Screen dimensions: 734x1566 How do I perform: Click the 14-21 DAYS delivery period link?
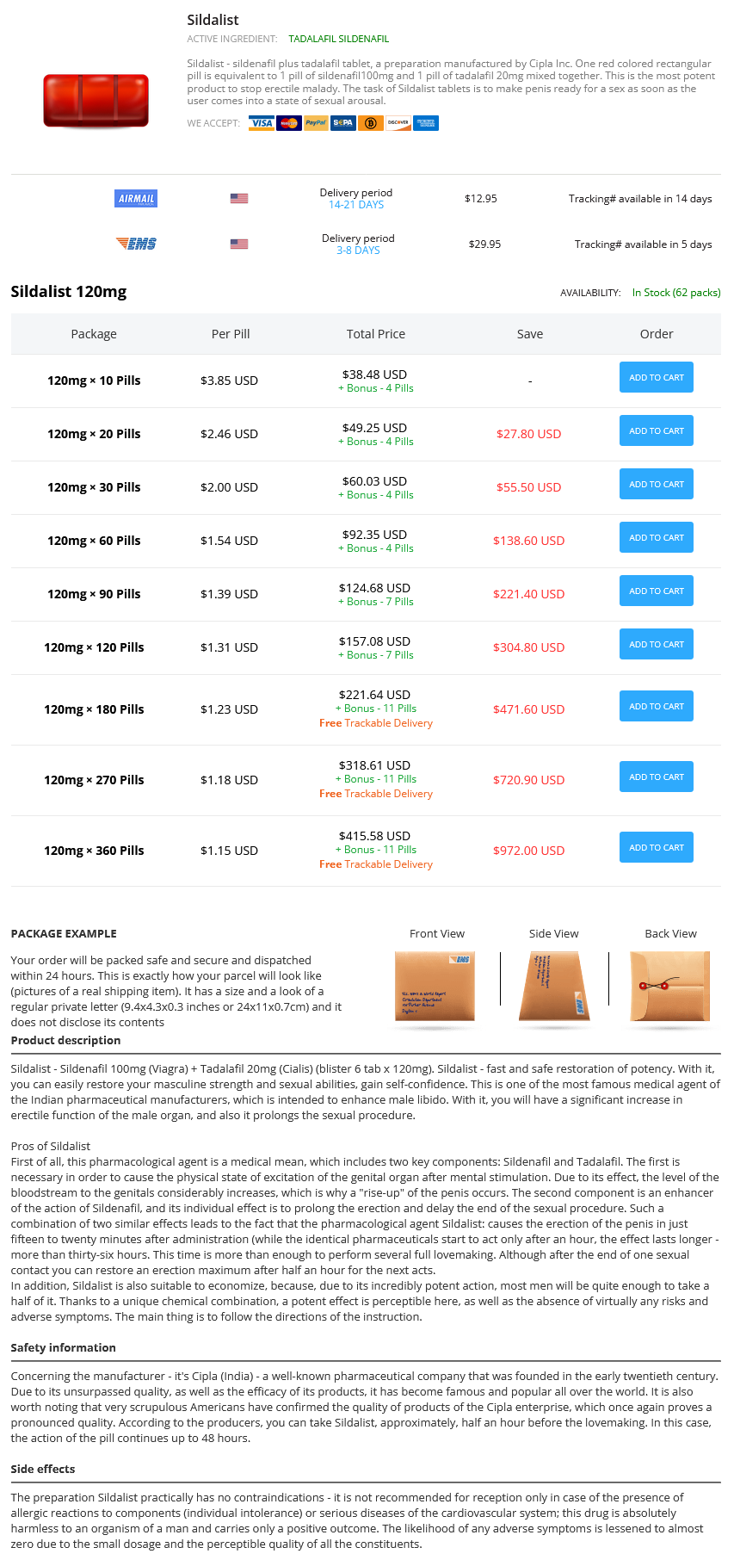point(356,205)
